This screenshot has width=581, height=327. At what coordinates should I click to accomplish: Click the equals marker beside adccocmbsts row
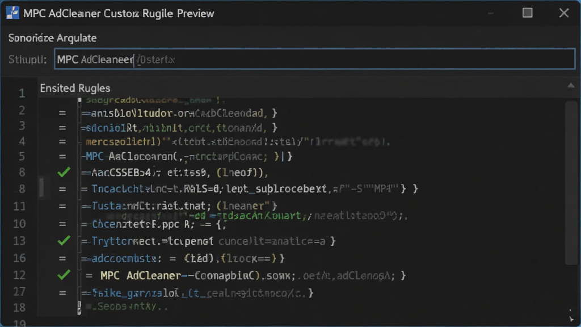tap(62, 258)
